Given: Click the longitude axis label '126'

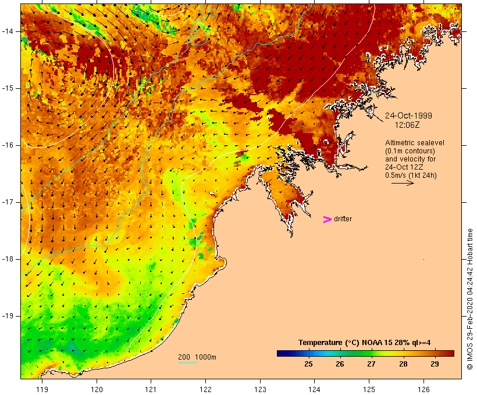Looking at the screenshot, I should (x=423, y=389).
